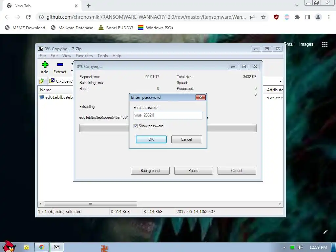Select the ed01ebfbc9eb file row
The image size is (336, 252).
click(56, 97)
